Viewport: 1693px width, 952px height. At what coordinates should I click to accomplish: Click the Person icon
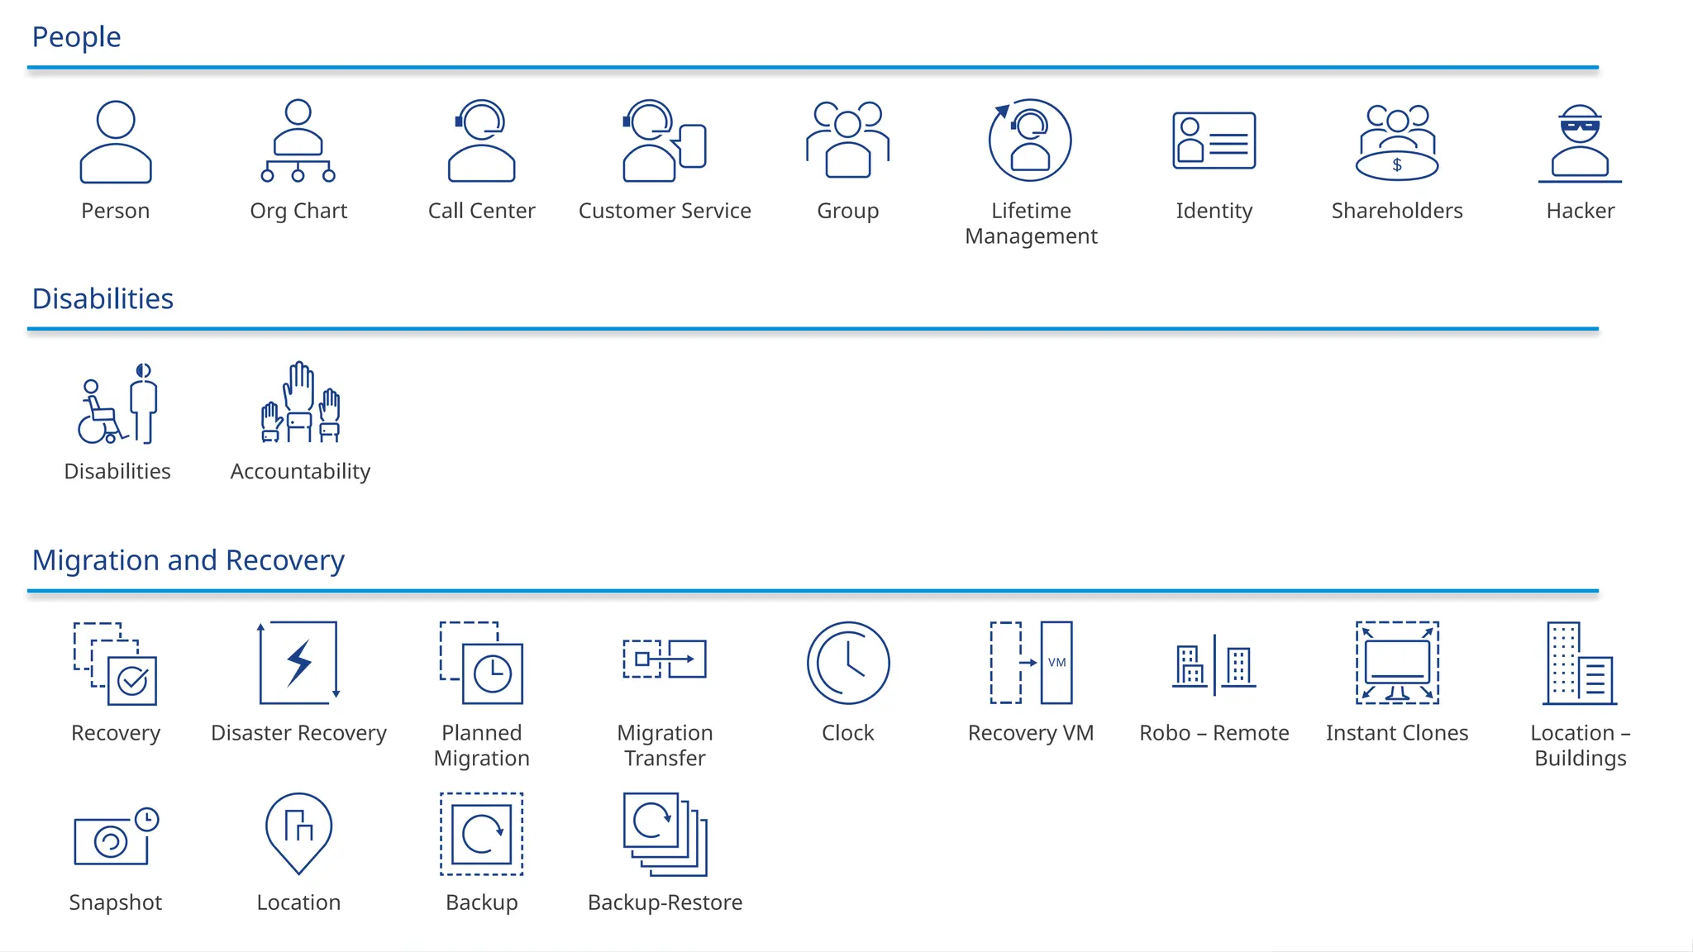click(116, 141)
